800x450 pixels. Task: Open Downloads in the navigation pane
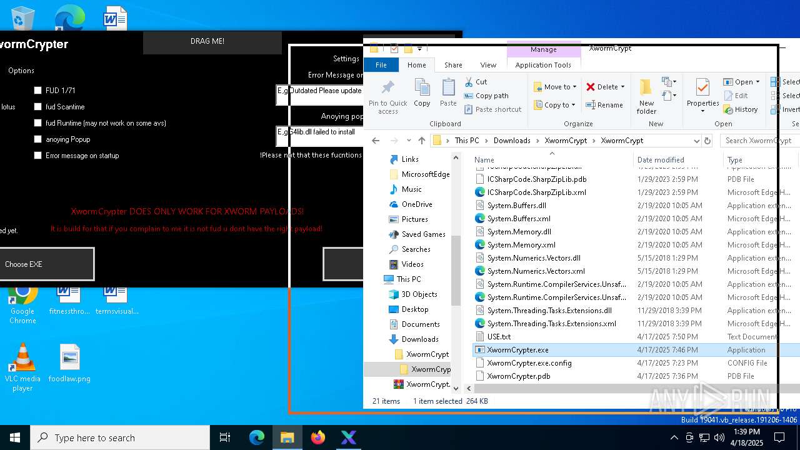[419, 339]
